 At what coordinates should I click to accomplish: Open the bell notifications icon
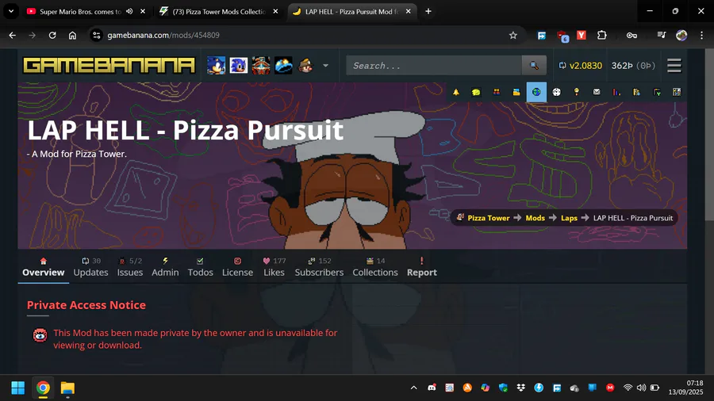(456, 92)
